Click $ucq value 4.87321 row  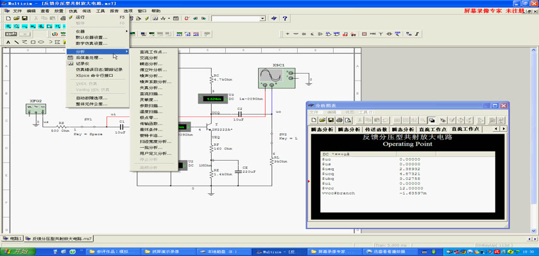point(407,173)
